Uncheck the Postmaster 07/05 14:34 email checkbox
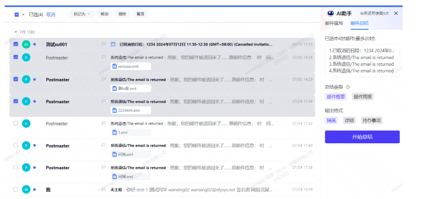This screenshot has height=199, width=424. (x=16, y=57)
